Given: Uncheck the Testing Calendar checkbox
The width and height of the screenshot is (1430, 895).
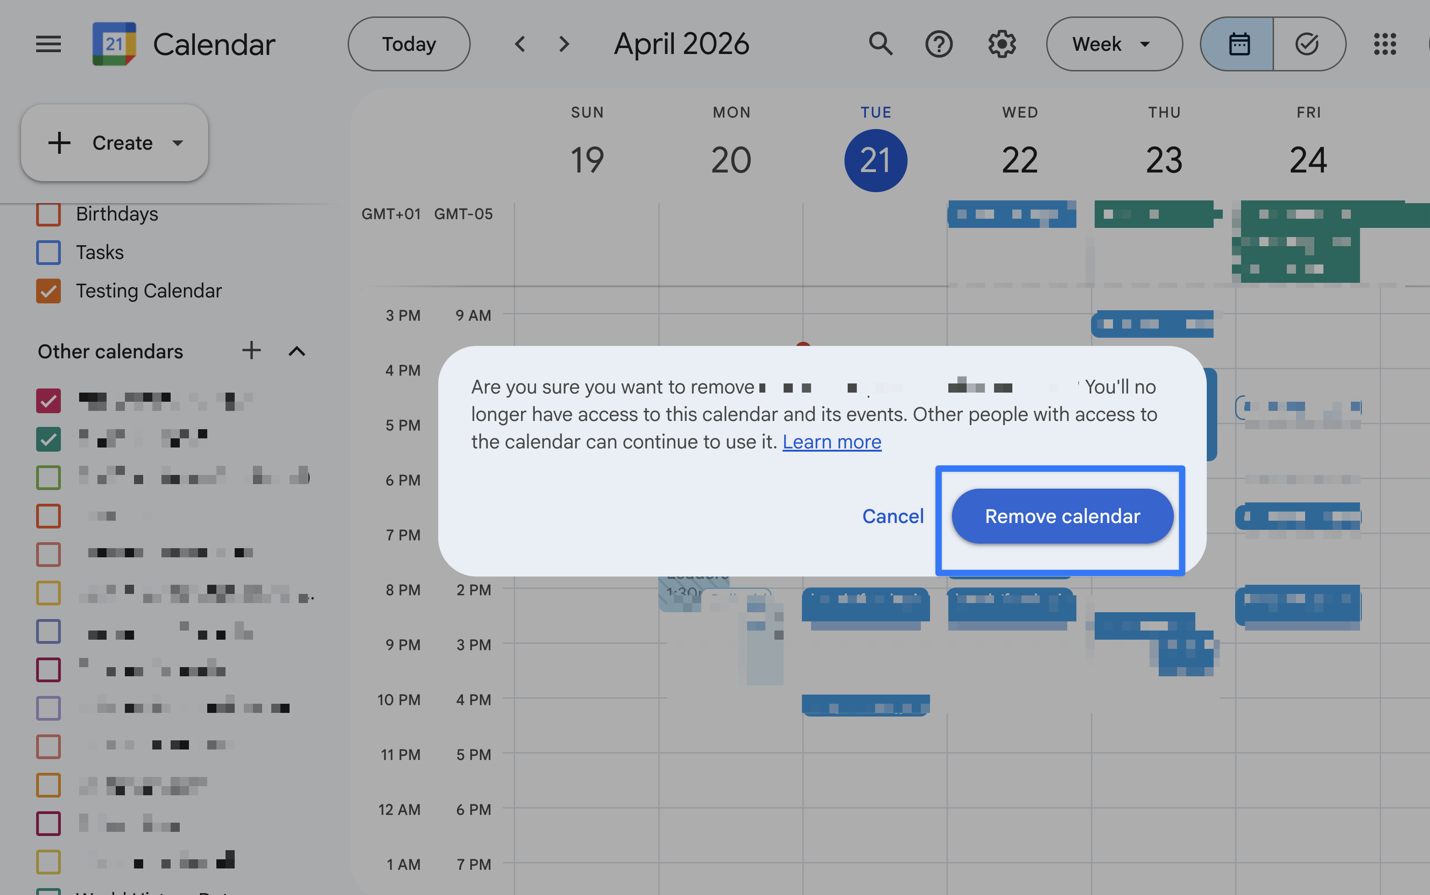Looking at the screenshot, I should tap(48, 291).
